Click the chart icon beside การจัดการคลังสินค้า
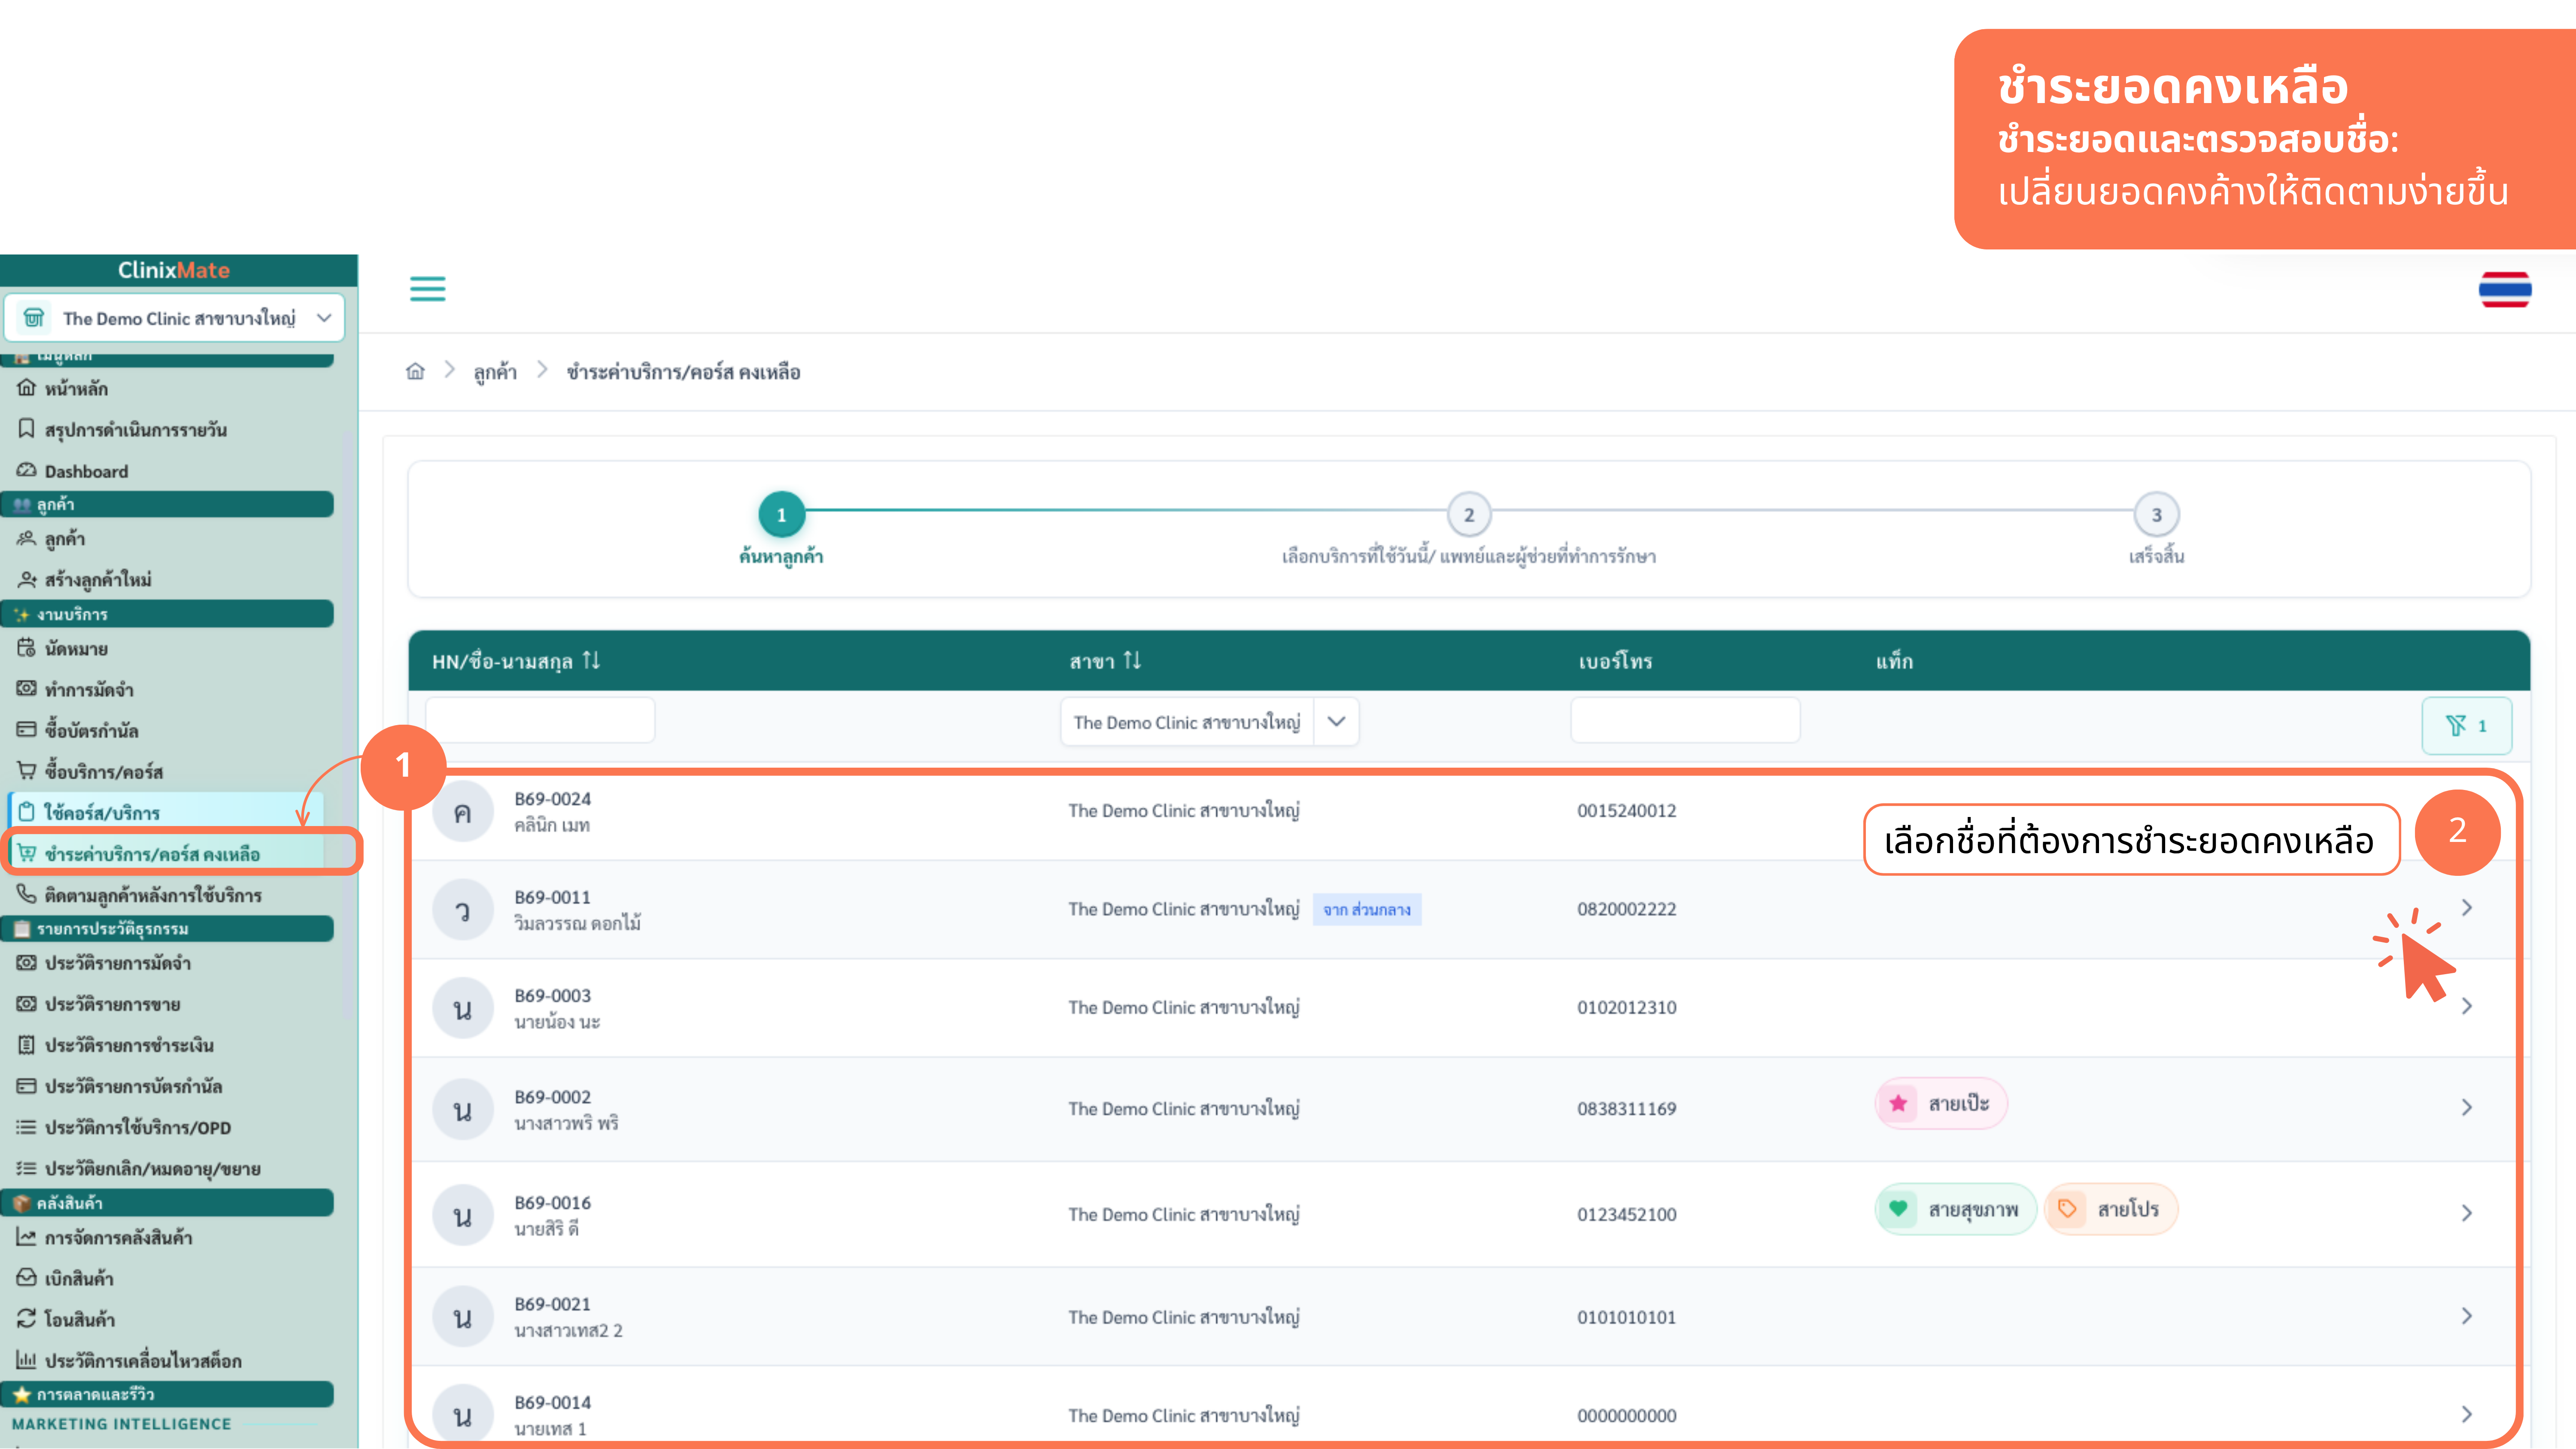 (x=26, y=1237)
